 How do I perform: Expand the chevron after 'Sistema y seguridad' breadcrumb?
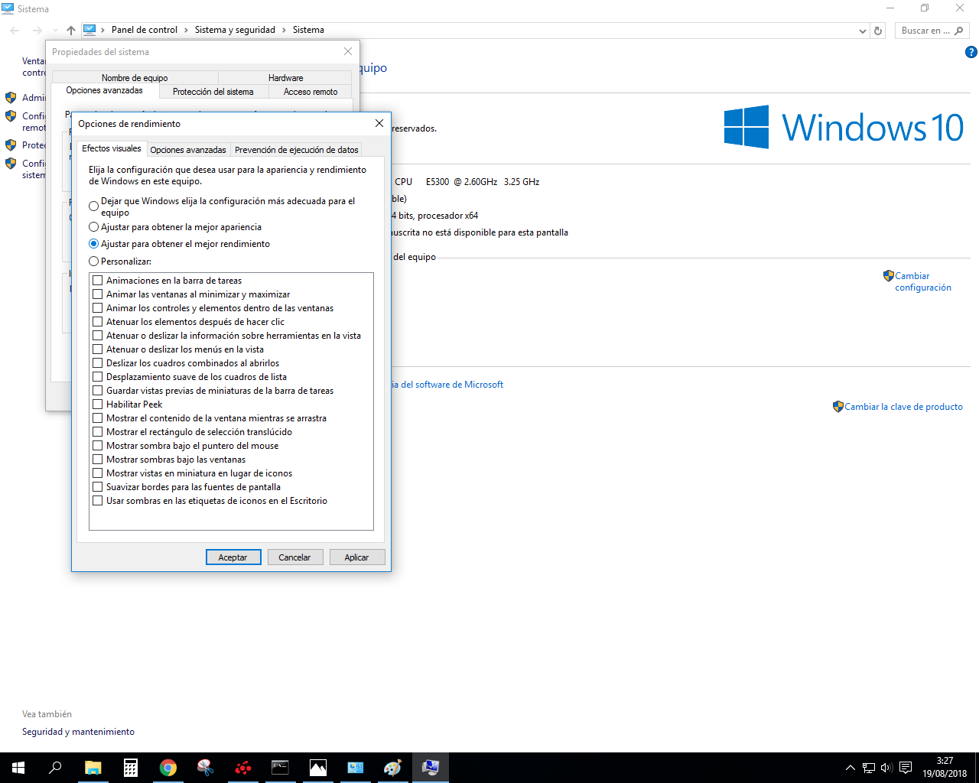(x=283, y=30)
